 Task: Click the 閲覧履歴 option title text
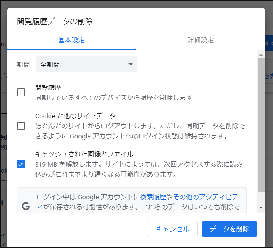tap(48, 88)
